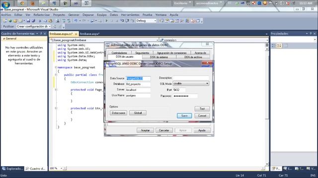The height and width of the screenshot is (178, 318).
Task: Select the DSN de sistema tab
Action: pyautogui.click(x=159, y=57)
